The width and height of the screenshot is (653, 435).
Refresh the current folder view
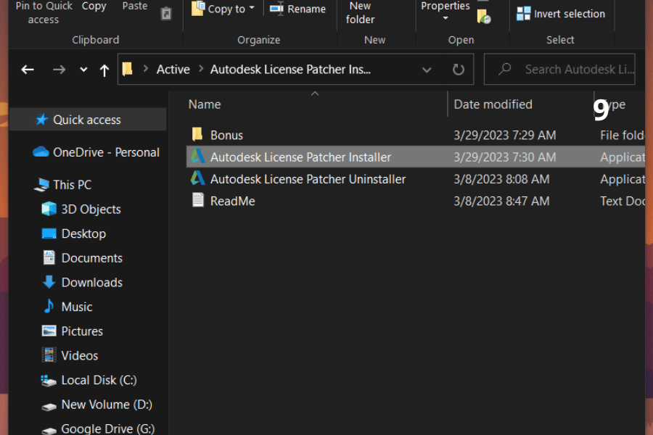point(458,70)
